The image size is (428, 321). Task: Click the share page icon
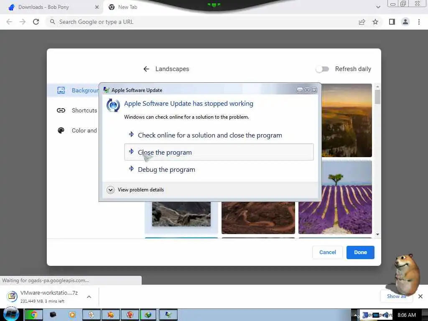362,22
